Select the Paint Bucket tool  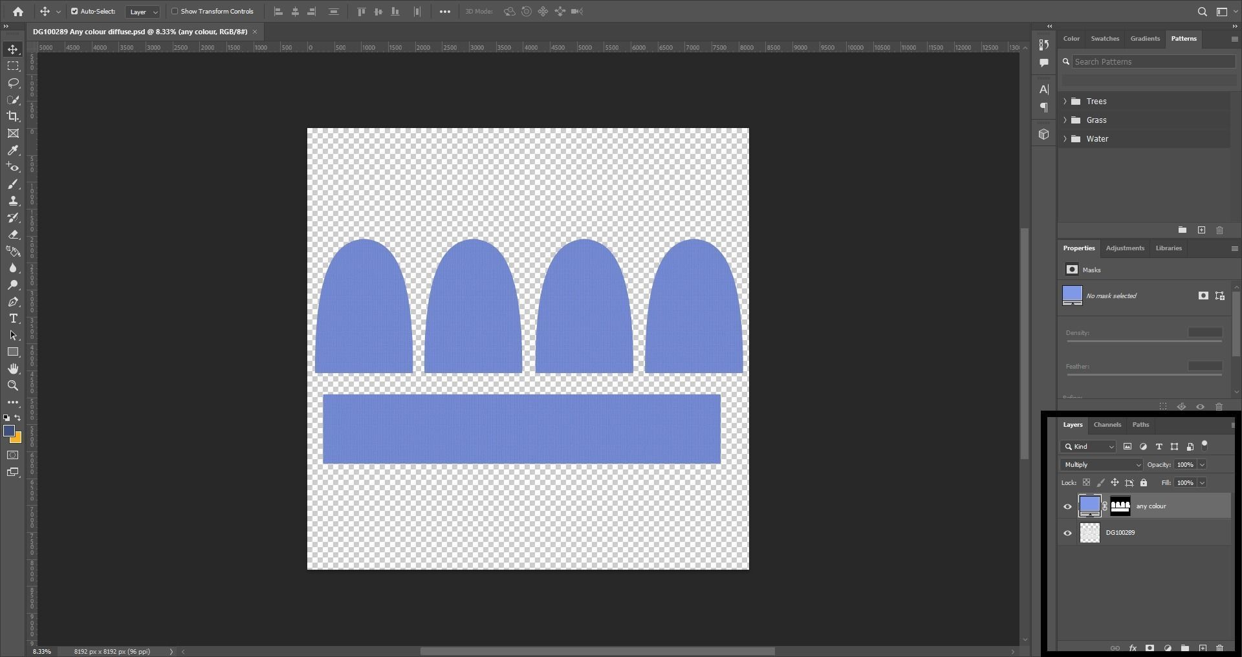point(13,252)
